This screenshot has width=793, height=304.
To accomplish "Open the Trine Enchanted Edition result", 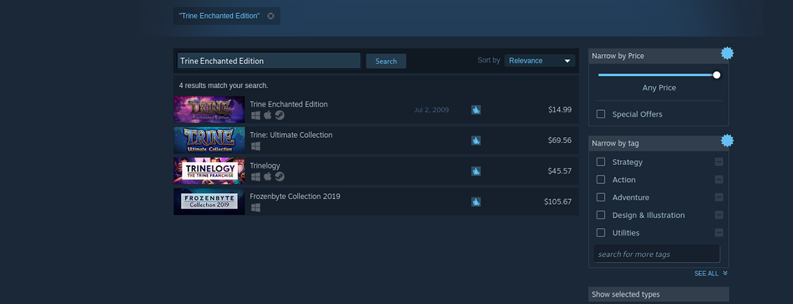I will (376, 109).
